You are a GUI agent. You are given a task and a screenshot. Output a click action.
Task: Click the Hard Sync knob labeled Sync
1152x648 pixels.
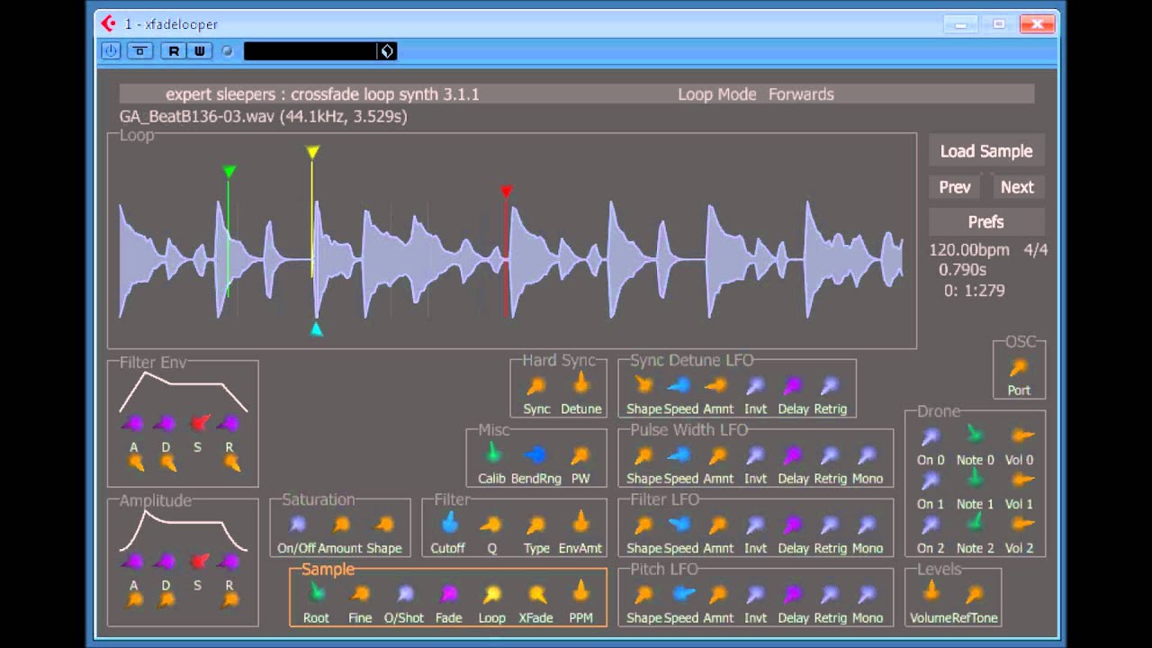click(x=535, y=385)
